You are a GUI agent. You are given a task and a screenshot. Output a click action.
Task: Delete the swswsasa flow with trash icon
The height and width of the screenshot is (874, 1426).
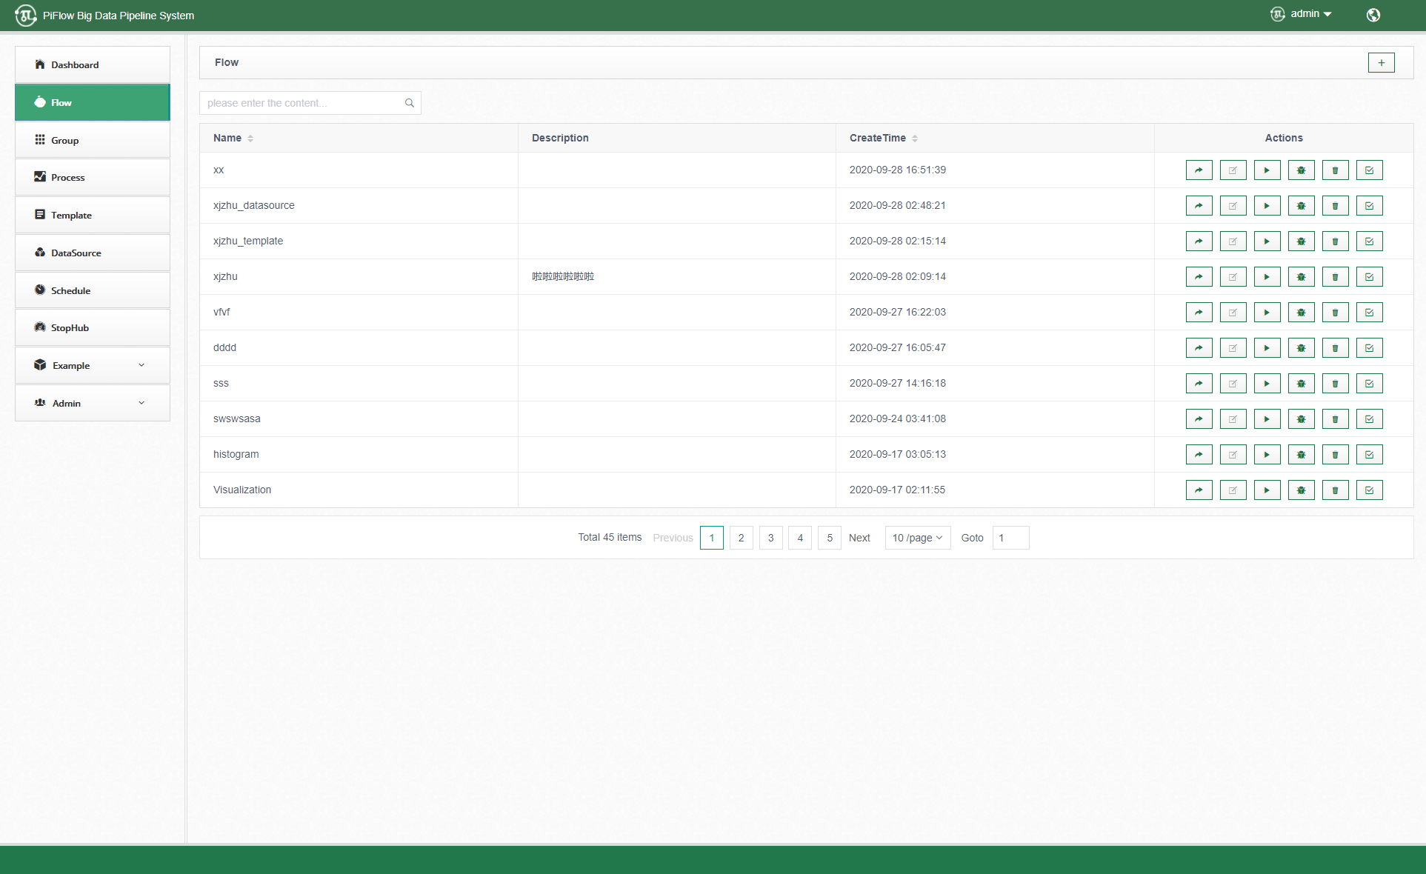[1335, 419]
